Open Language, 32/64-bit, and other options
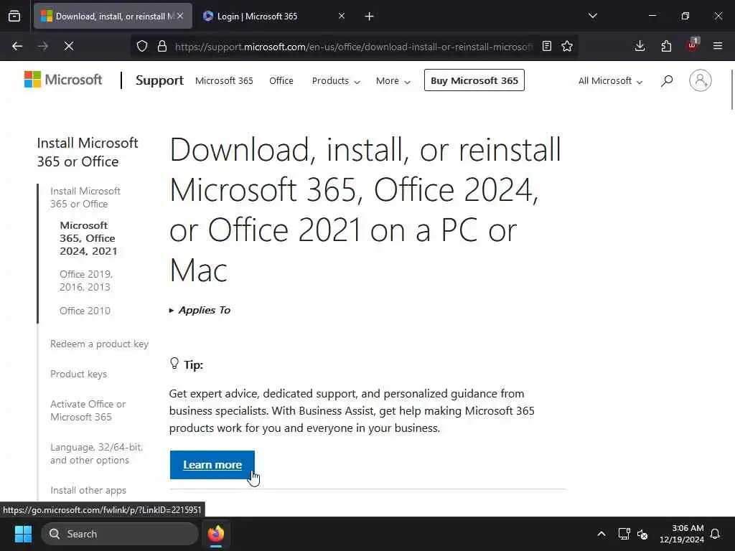 [97, 453]
